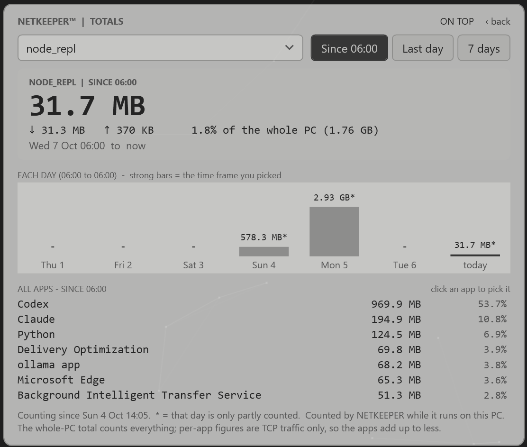
Task: Click the today bar in the chart
Action: [x=475, y=255]
